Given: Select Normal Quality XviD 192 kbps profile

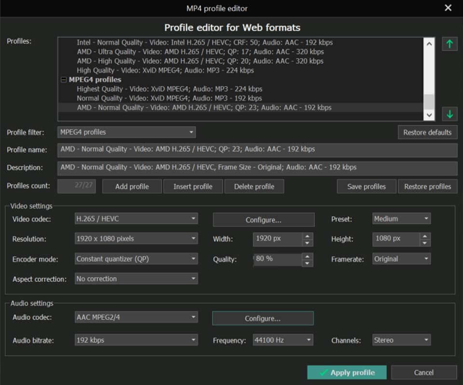Looking at the screenshot, I should [169, 98].
